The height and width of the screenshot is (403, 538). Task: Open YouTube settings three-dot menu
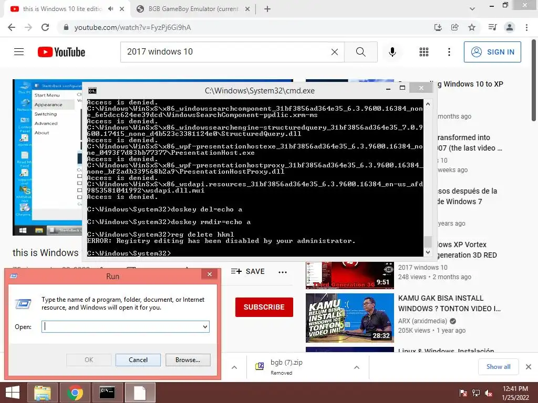449,52
